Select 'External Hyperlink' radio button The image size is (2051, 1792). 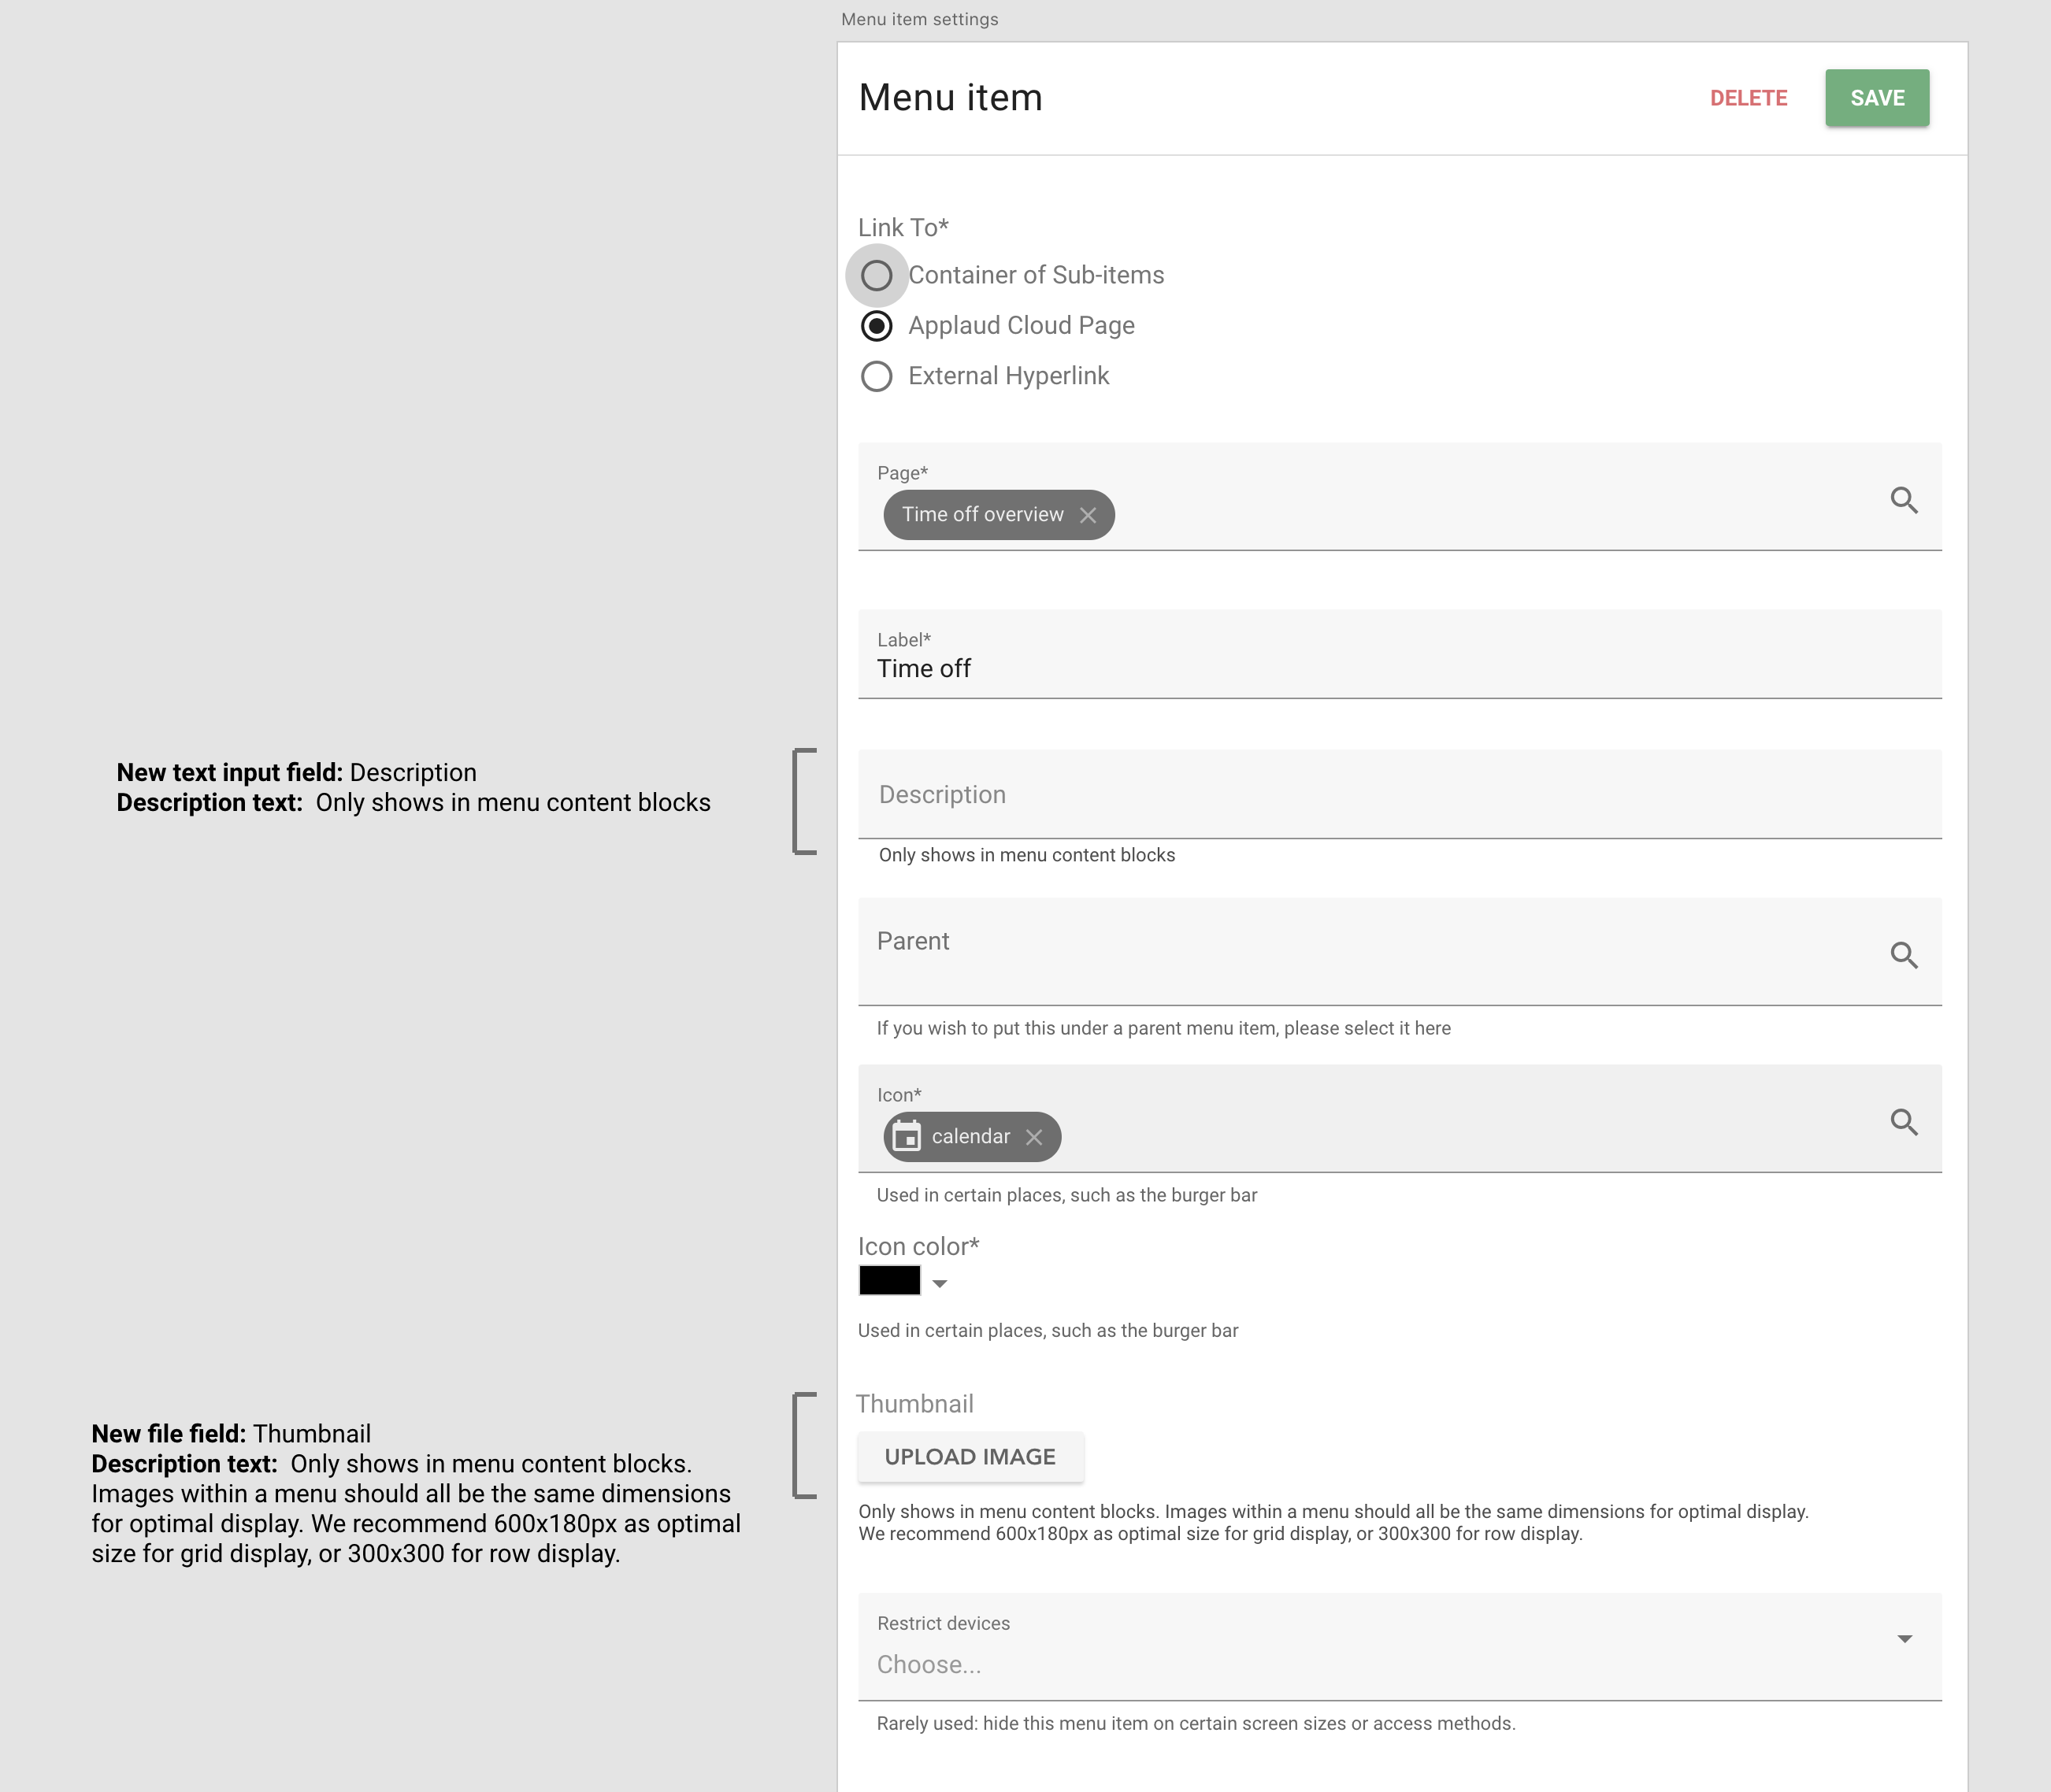coord(877,376)
